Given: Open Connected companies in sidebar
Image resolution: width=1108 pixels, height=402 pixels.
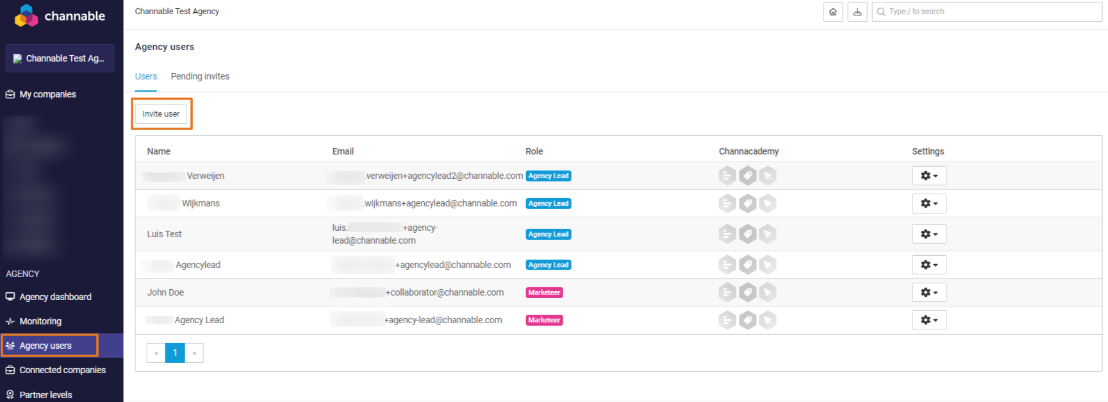Looking at the screenshot, I should point(62,370).
